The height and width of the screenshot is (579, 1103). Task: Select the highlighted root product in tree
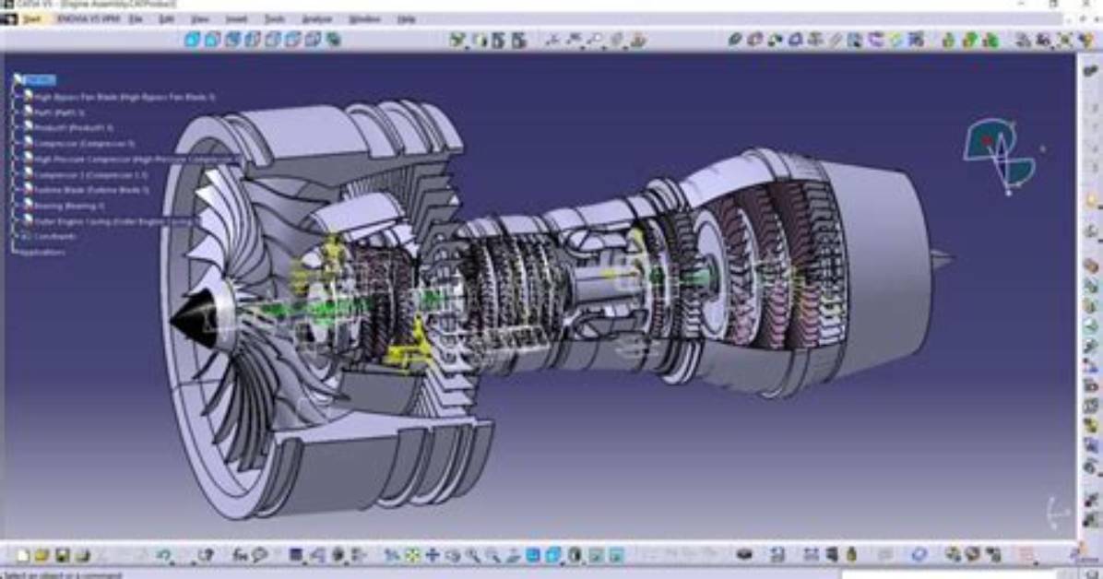(x=40, y=80)
